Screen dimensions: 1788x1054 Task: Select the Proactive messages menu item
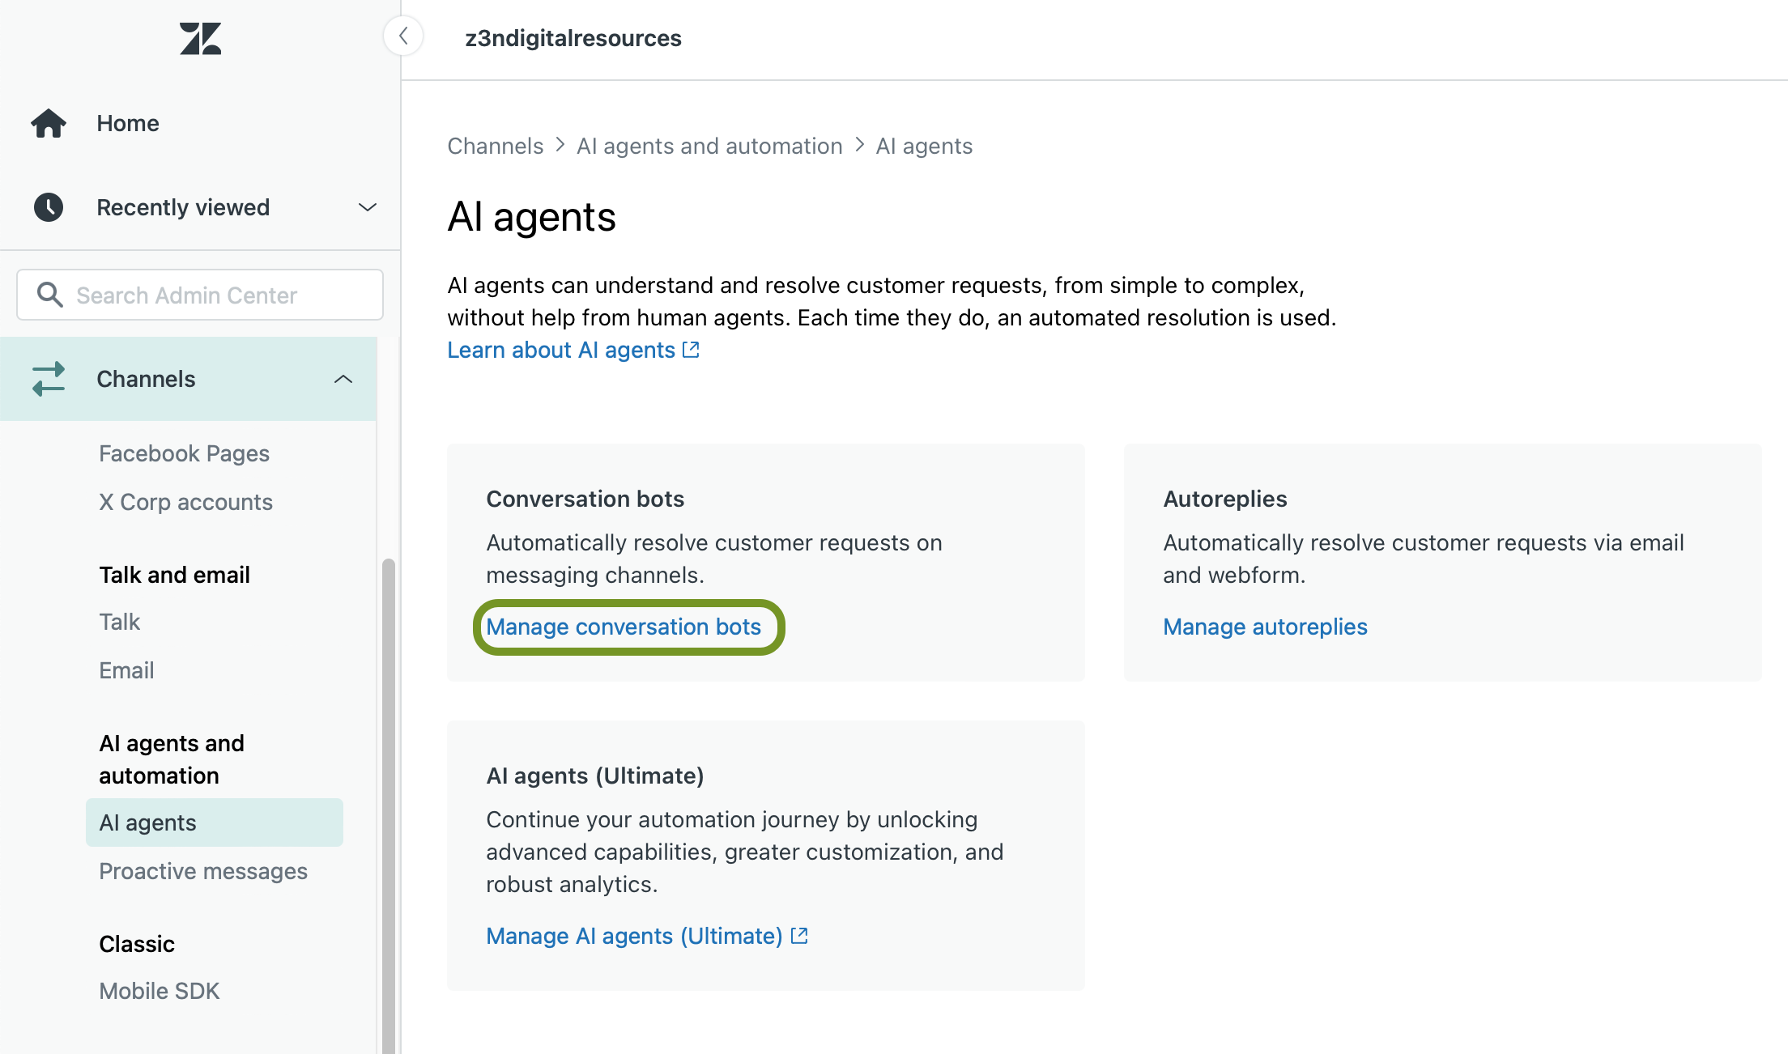coord(203,869)
